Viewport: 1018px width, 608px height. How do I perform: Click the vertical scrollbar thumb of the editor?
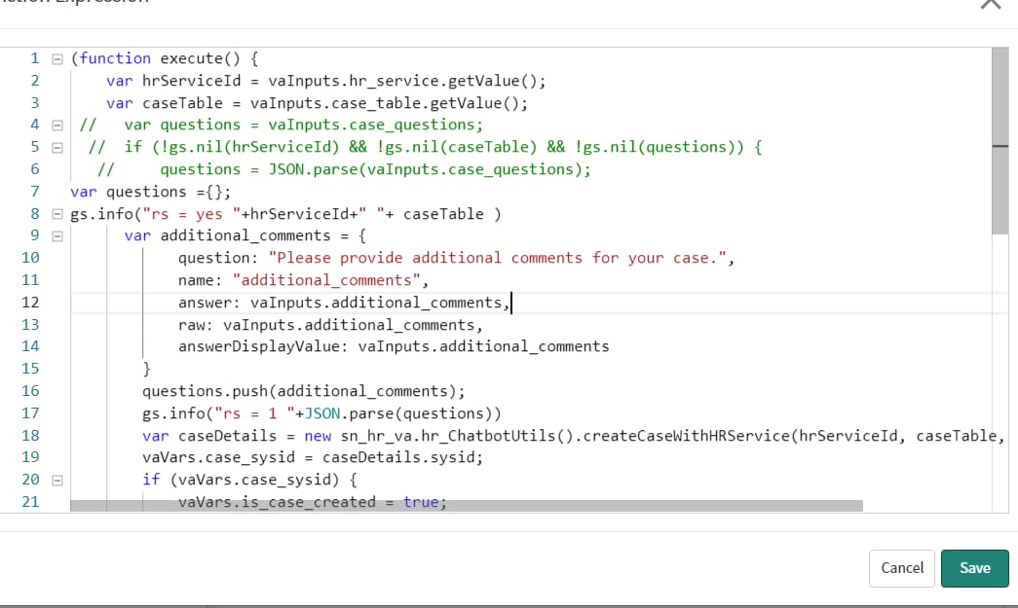[x=999, y=141]
